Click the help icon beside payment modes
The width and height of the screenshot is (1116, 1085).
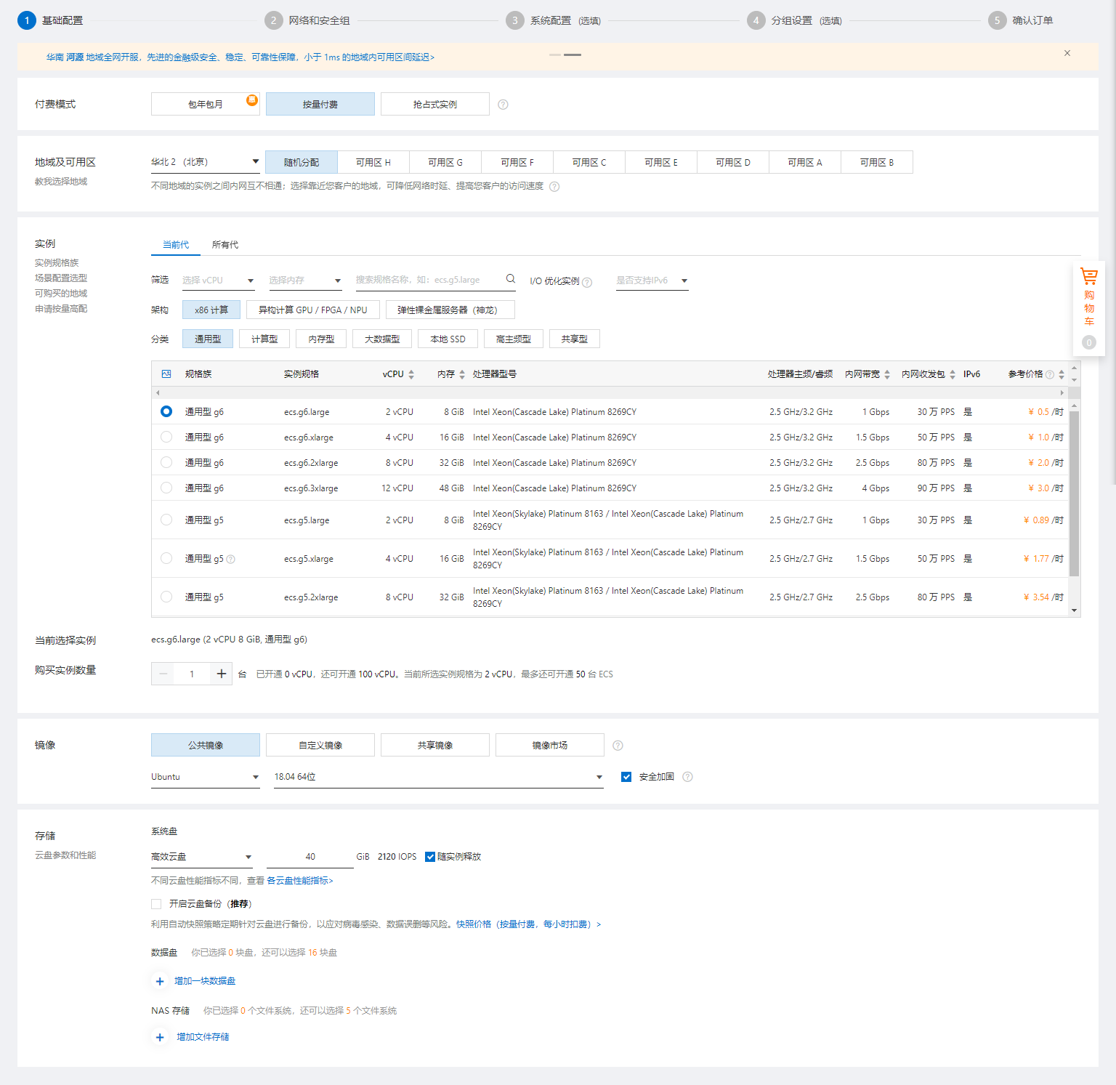click(503, 105)
